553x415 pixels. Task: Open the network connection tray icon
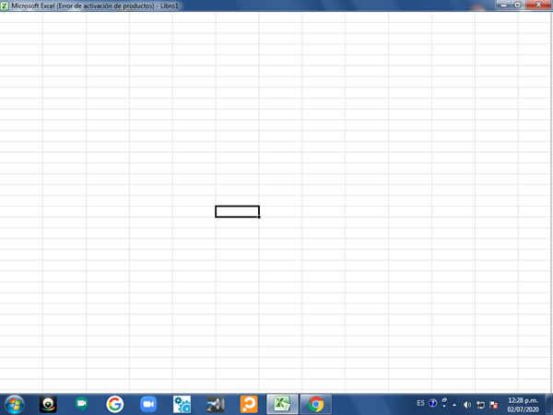(480, 405)
